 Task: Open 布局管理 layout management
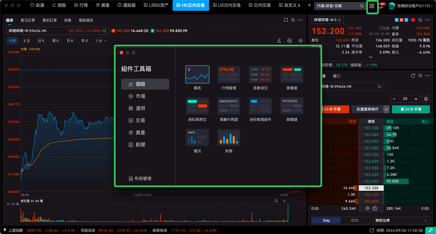pyautogui.click(x=140, y=179)
